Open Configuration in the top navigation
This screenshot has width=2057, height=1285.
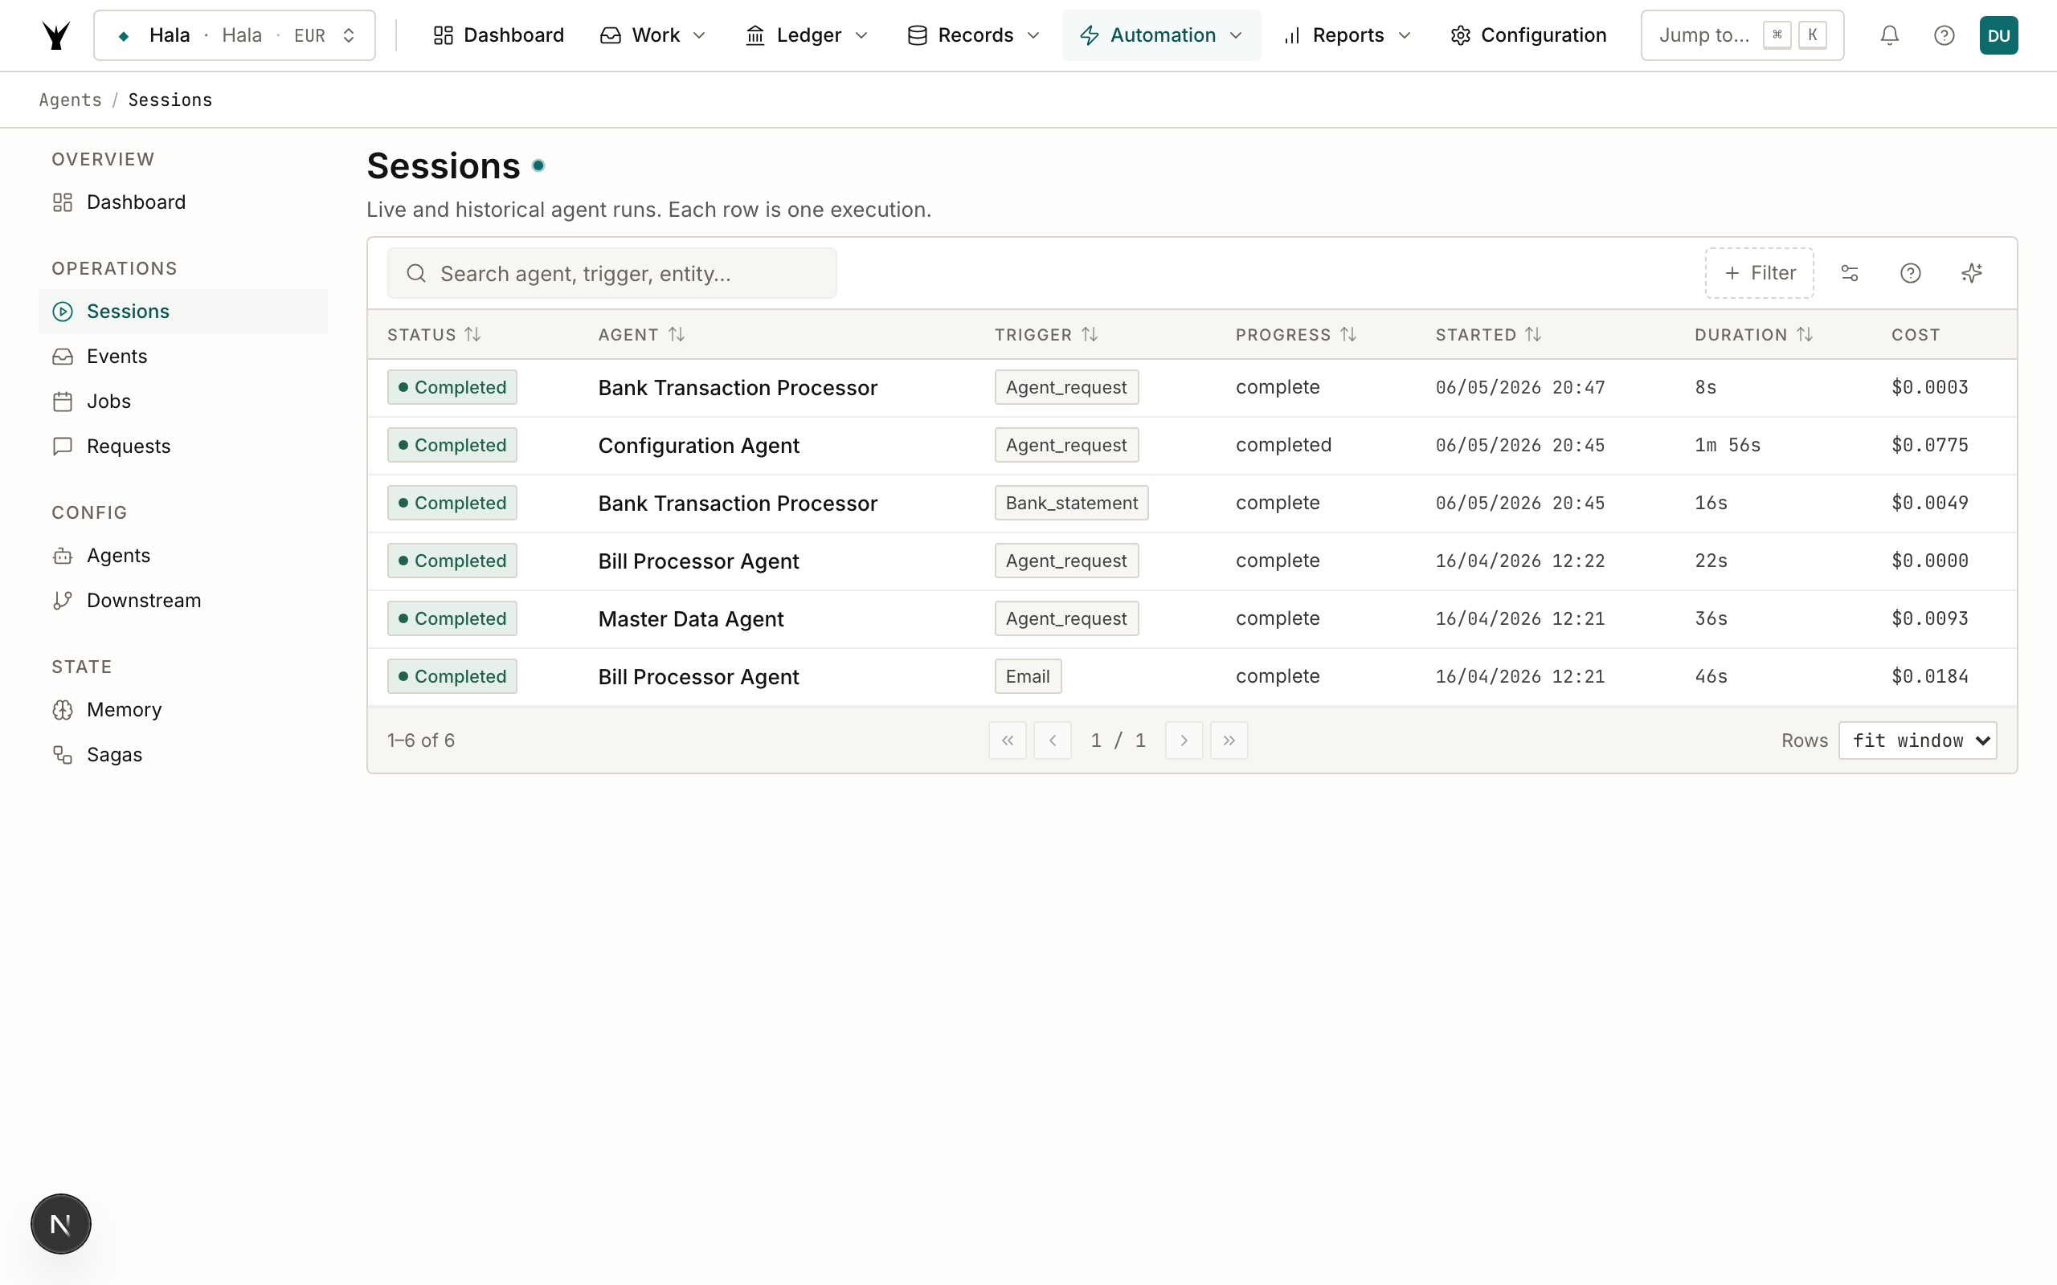[1528, 35]
